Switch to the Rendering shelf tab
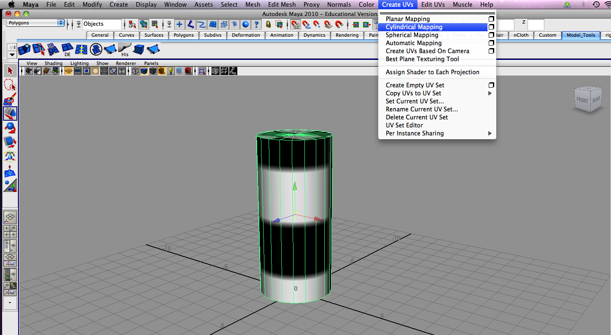This screenshot has width=611, height=335. [347, 35]
